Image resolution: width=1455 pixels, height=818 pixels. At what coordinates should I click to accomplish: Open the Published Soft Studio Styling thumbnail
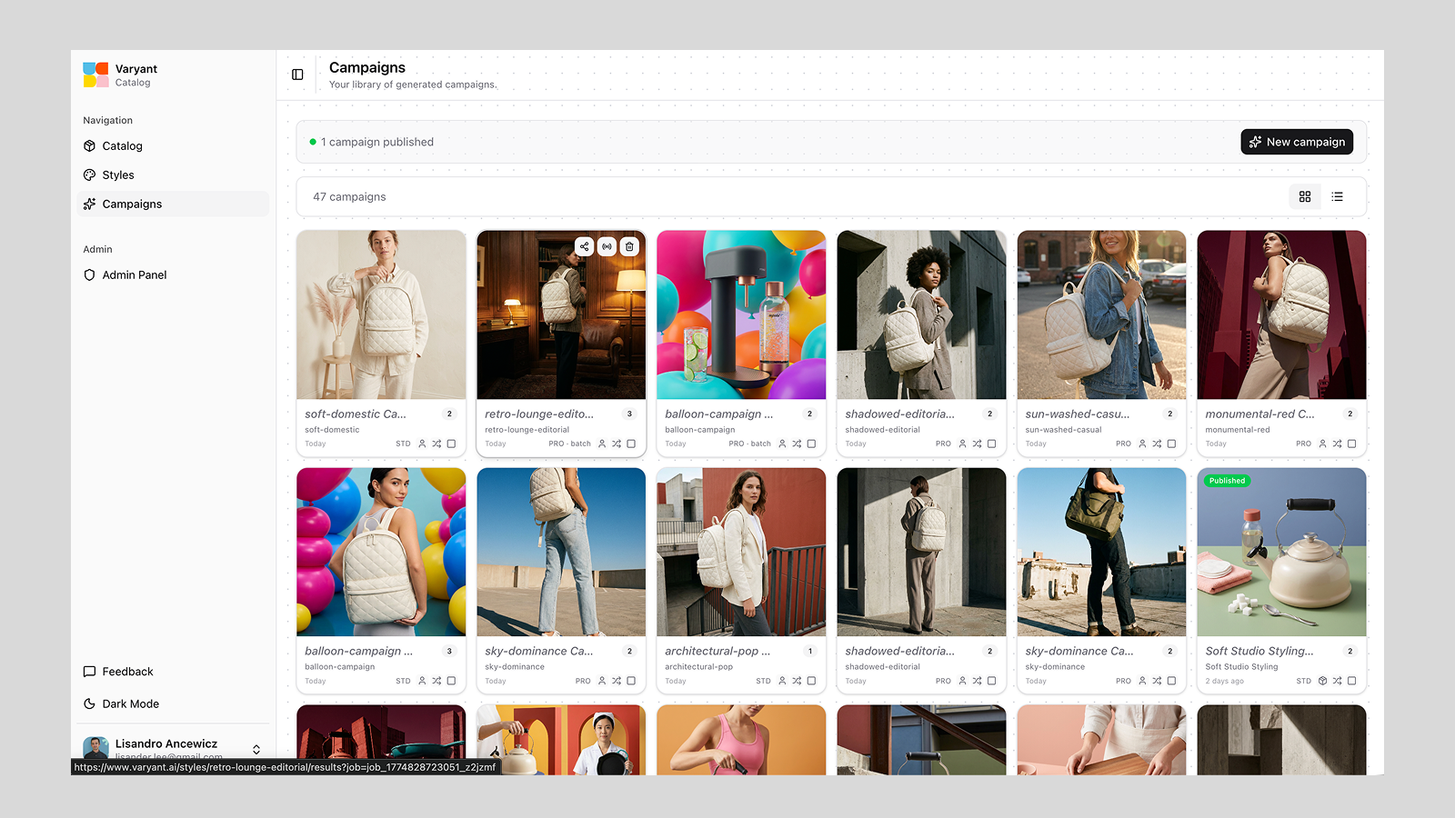pyautogui.click(x=1281, y=552)
